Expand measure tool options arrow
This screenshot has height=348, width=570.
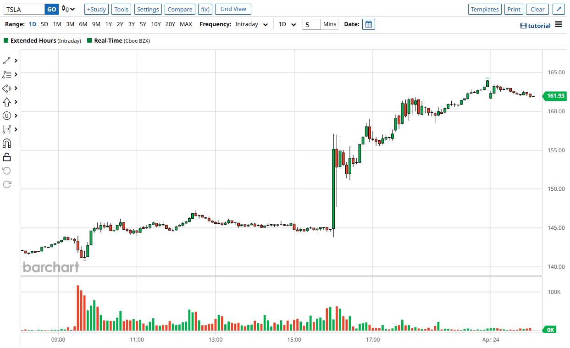(x=16, y=129)
